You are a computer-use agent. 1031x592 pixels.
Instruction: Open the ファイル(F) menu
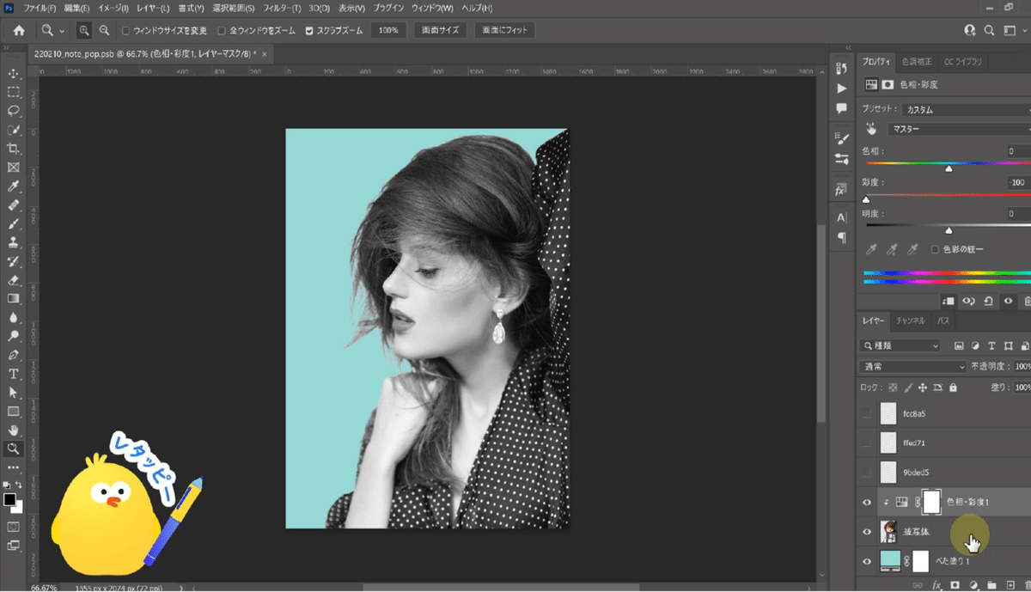coord(40,8)
